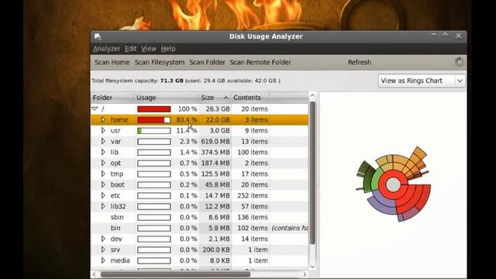Screen dimensions: 496x279
Task: Click the scroll up arrow of the folder list
Action: click(x=312, y=95)
